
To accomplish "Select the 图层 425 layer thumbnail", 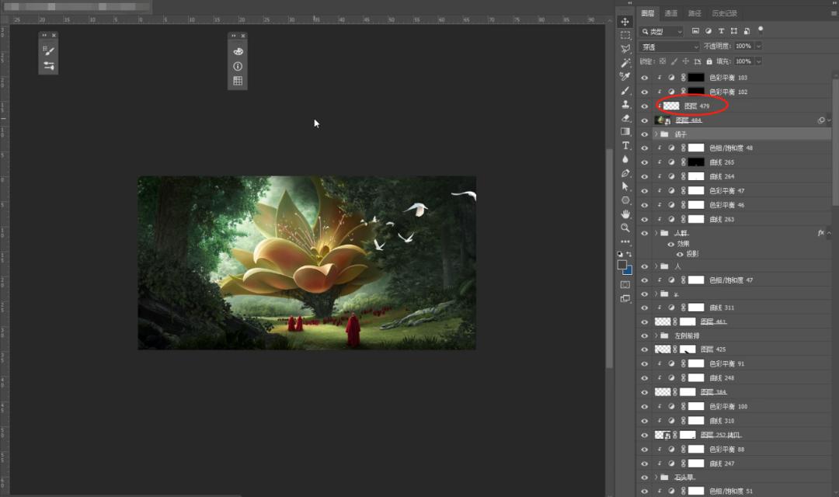I will 663,349.
